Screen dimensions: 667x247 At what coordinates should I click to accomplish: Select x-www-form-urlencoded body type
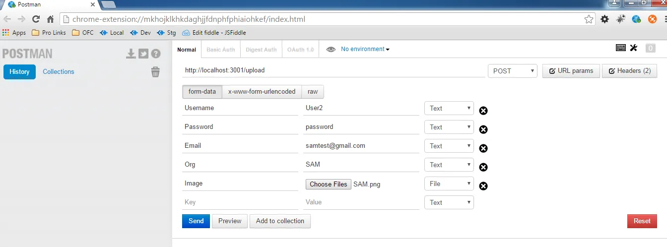point(262,92)
